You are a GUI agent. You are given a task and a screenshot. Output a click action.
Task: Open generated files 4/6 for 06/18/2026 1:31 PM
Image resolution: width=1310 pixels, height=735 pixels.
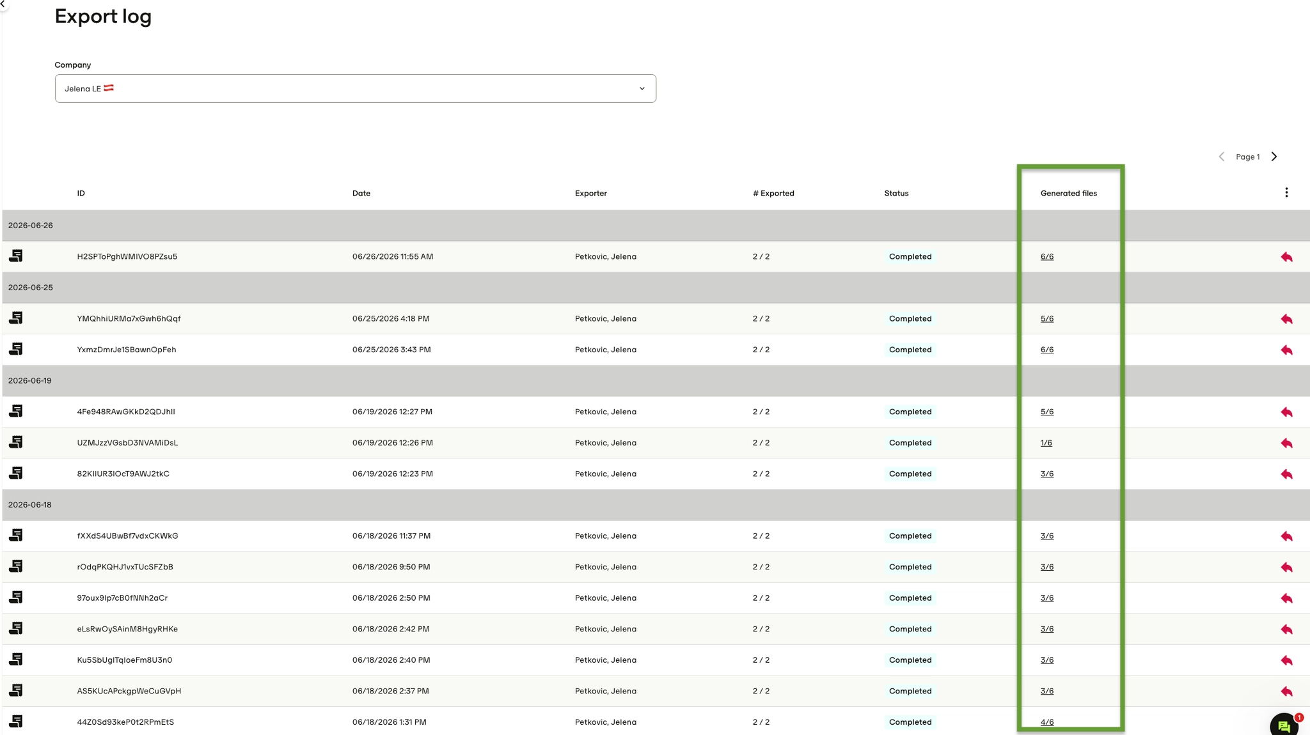pyautogui.click(x=1047, y=722)
